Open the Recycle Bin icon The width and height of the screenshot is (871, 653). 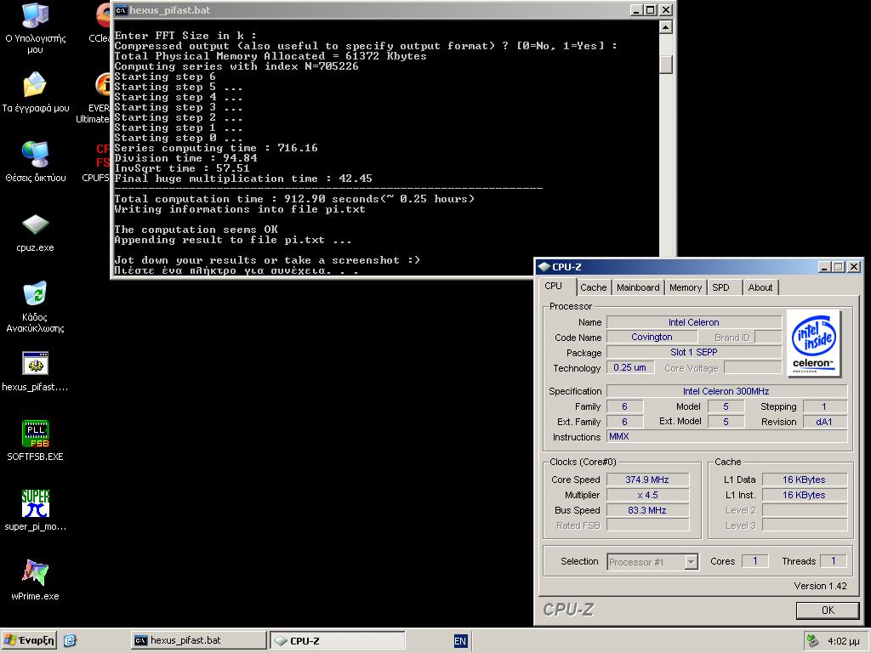click(x=35, y=293)
